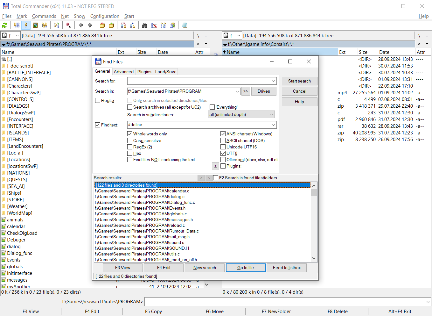This screenshot has width=432, height=316.
Task: Open the left panel drive dropdown
Action: tap(17, 36)
